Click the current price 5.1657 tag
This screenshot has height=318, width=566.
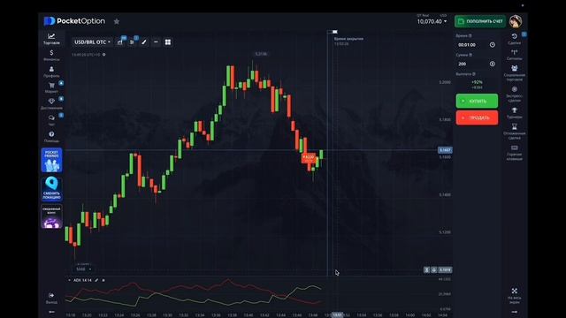(x=445, y=150)
